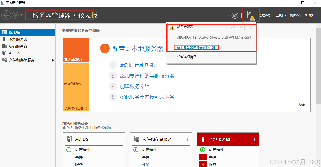The height and width of the screenshot is (167, 321).
Task: Open the 视图(V) menu
Action: tap(295, 15)
